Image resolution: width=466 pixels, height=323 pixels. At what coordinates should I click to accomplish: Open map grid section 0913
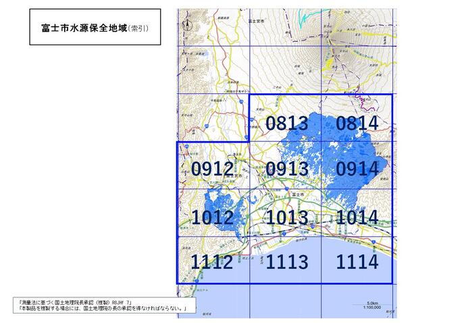click(x=285, y=166)
